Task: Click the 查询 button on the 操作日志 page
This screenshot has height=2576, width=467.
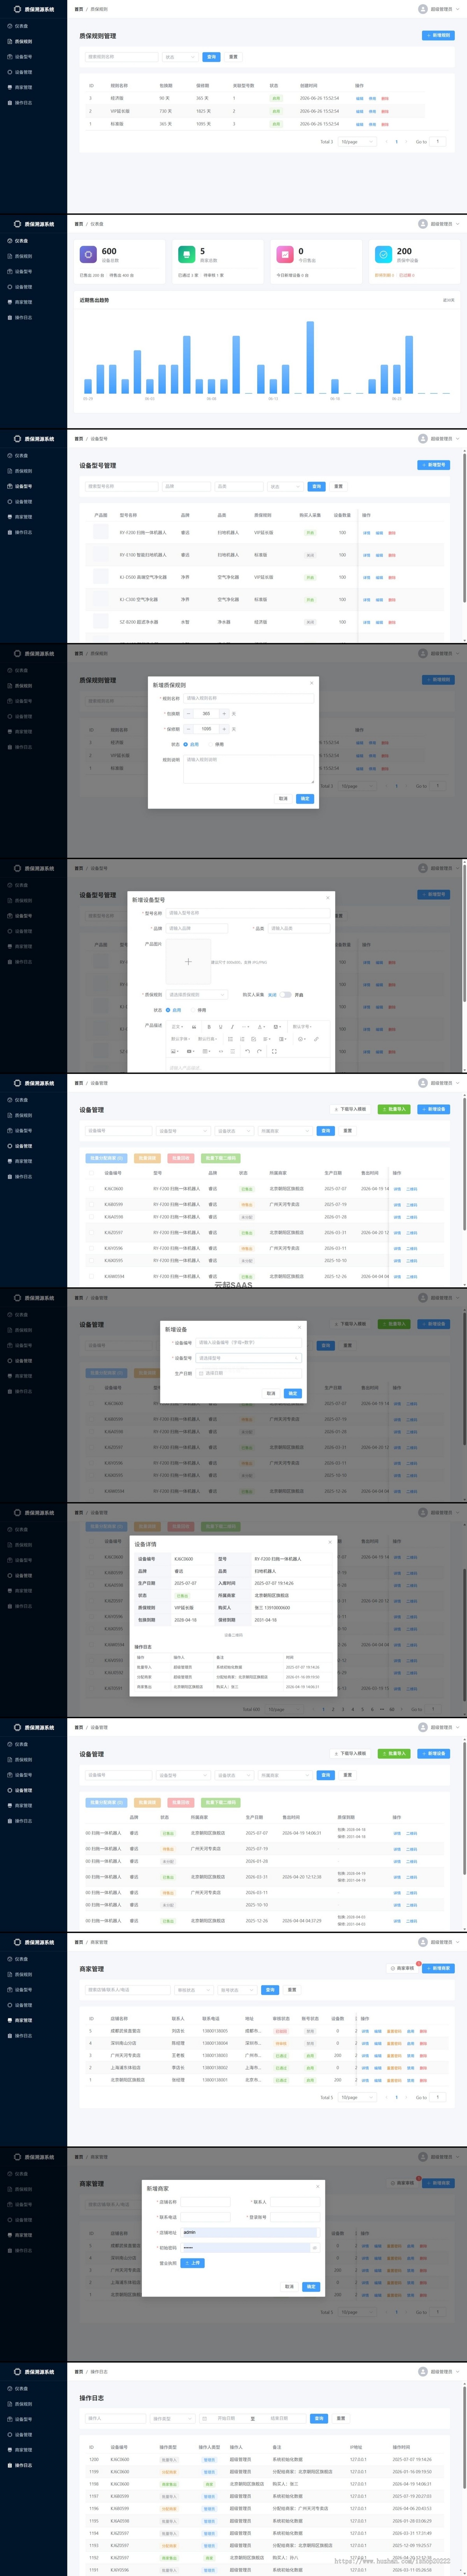Action: pos(319,2418)
